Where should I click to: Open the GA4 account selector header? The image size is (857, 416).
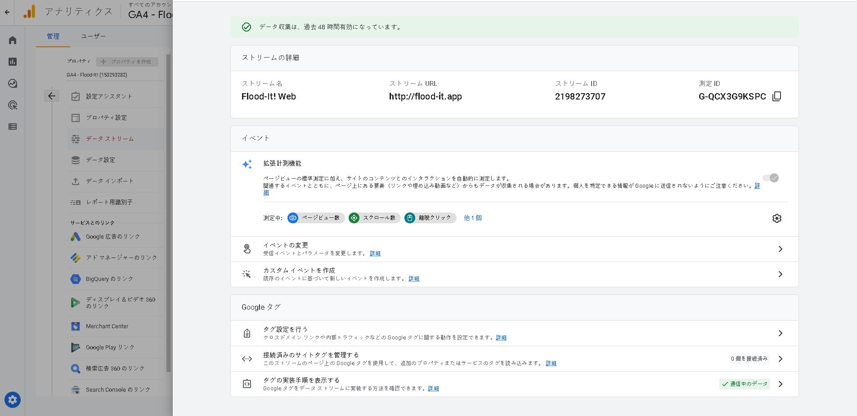[x=150, y=11]
